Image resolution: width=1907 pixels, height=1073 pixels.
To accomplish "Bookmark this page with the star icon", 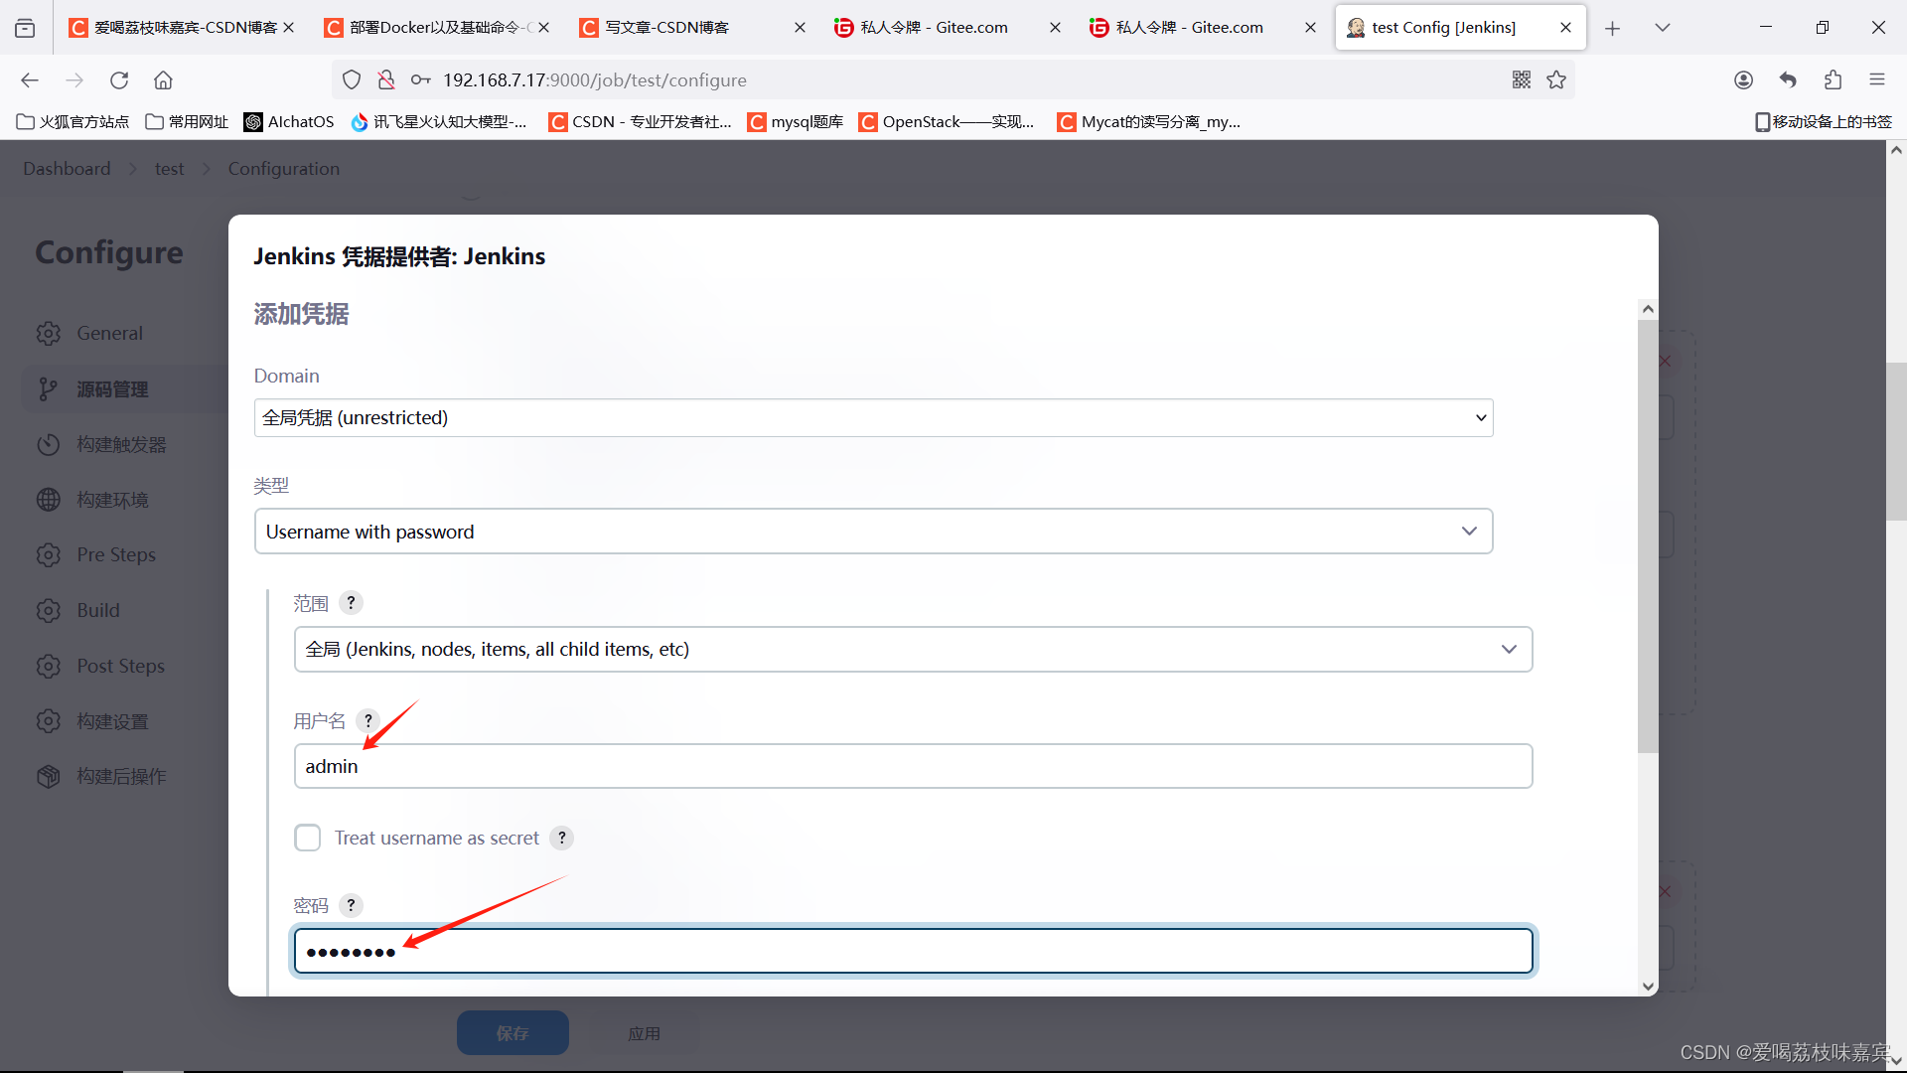I will click(x=1556, y=80).
